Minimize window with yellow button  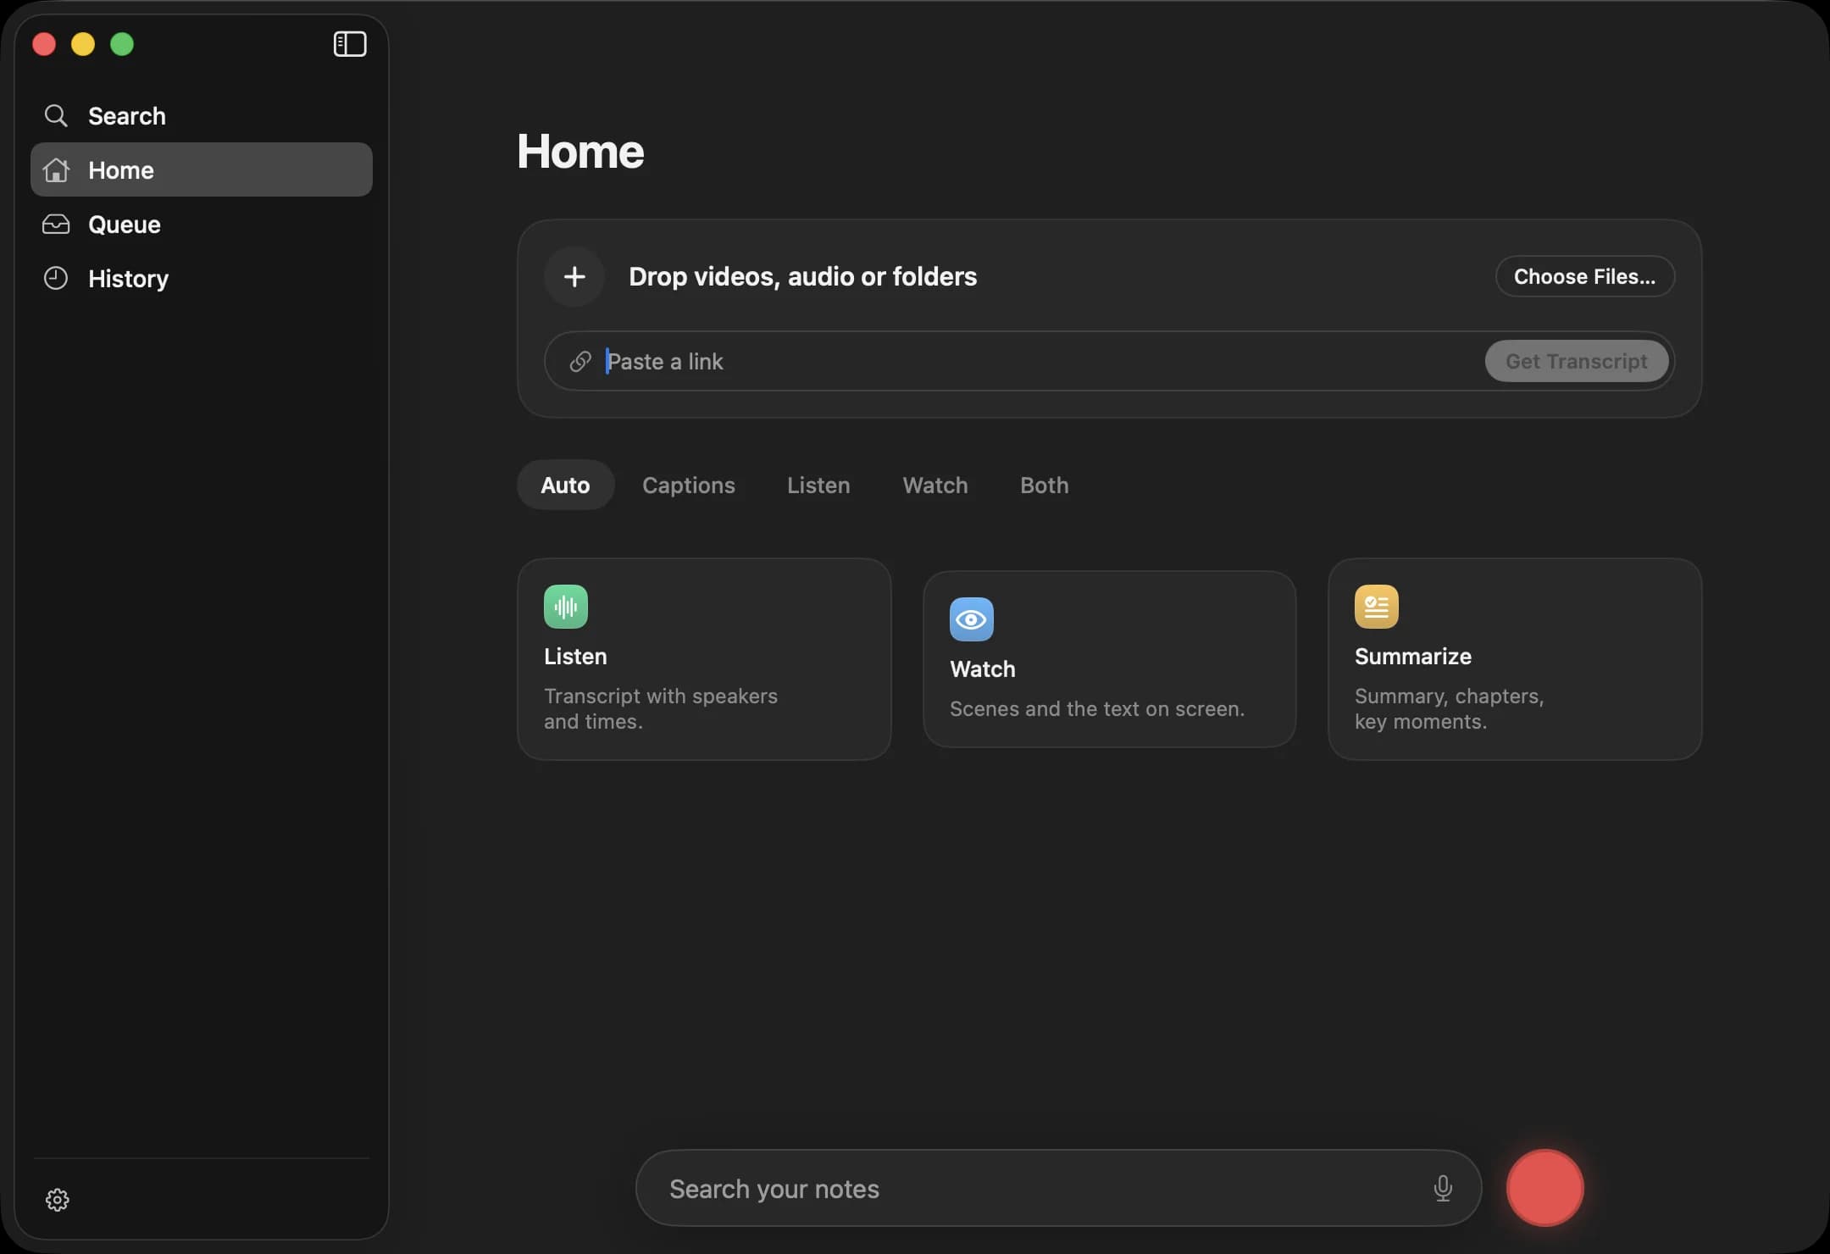point(83,44)
